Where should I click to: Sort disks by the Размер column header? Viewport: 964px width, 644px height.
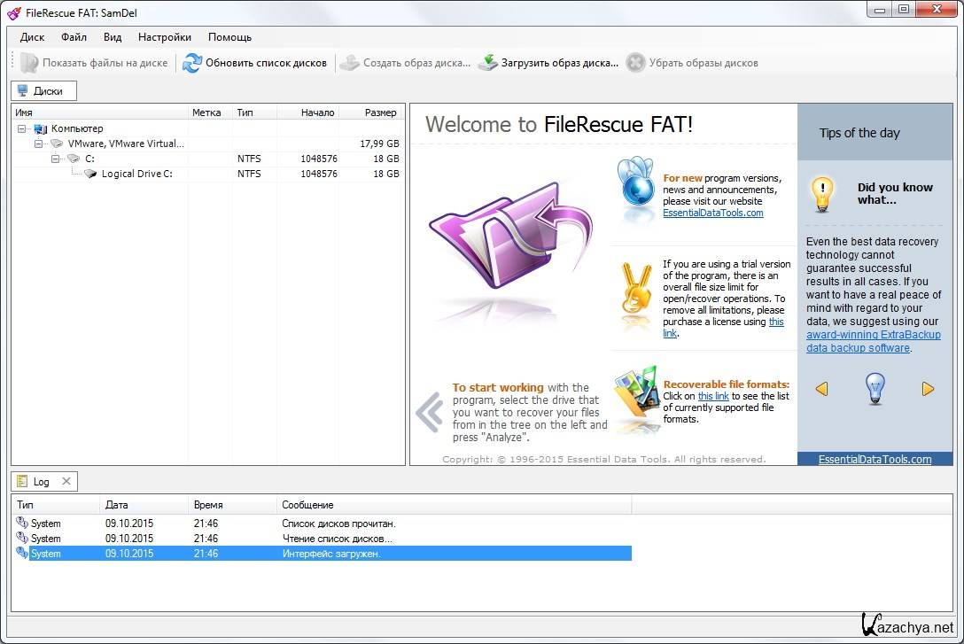(x=380, y=113)
